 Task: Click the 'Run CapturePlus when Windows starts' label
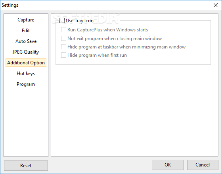(x=107, y=30)
